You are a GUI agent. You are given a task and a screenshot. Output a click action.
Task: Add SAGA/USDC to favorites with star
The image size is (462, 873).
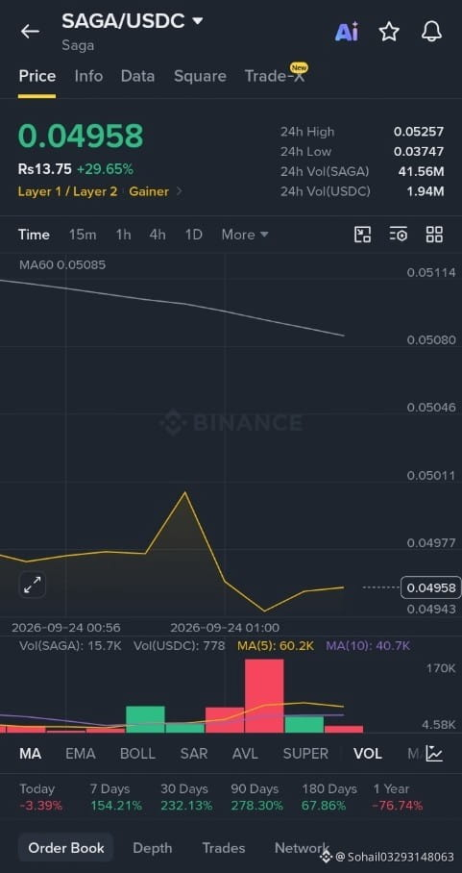tap(389, 32)
